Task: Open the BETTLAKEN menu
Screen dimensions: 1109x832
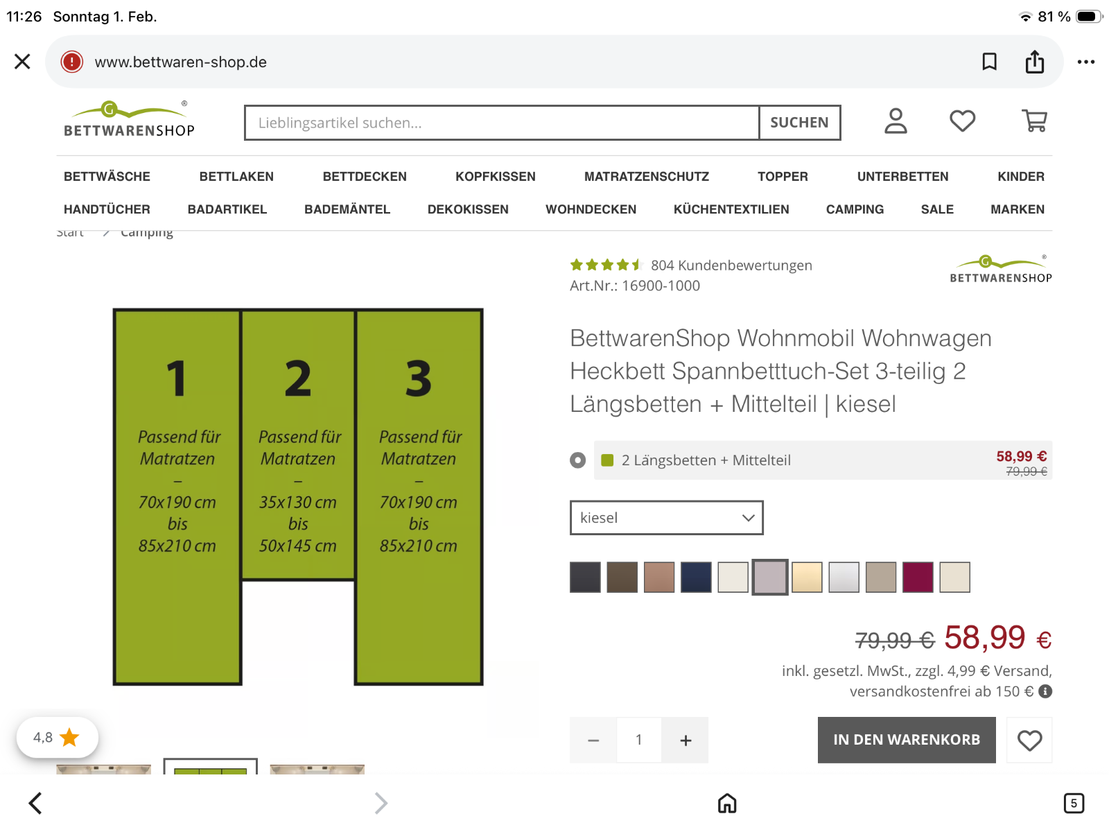Action: coord(236,177)
